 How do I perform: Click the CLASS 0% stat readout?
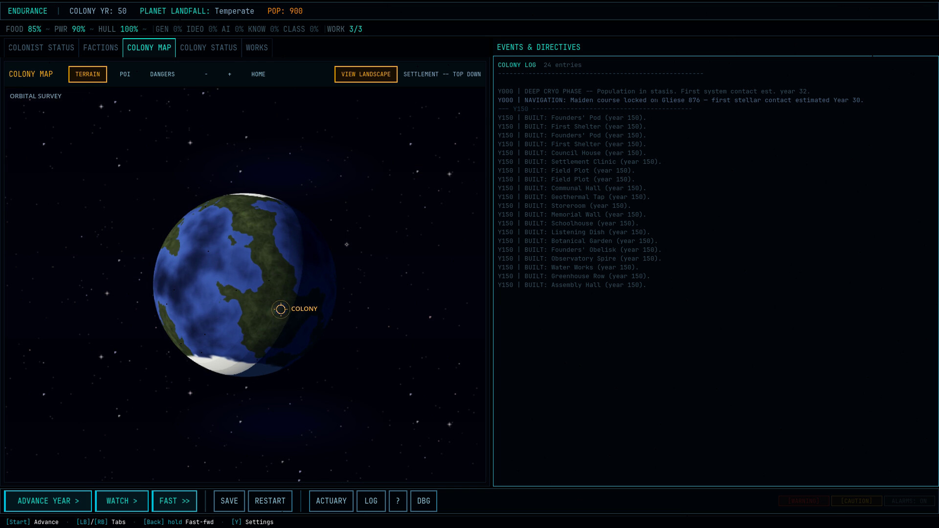(x=301, y=29)
